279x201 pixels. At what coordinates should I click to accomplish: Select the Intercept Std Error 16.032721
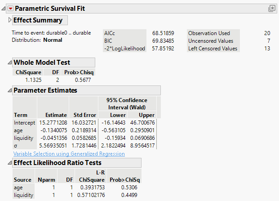click(x=84, y=123)
